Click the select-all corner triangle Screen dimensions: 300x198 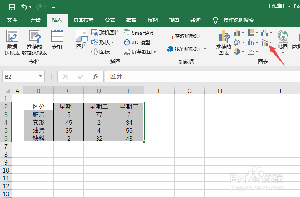[x=8, y=91]
